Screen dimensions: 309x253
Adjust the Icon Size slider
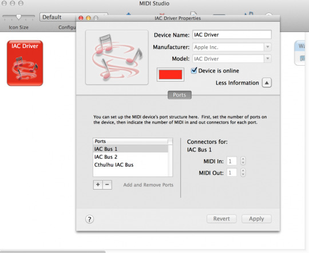18,17
